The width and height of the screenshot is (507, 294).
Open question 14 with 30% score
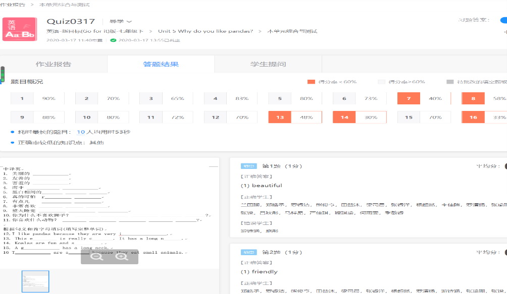[x=344, y=117]
